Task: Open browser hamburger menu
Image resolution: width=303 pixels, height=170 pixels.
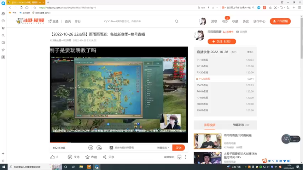Action: (299, 8)
